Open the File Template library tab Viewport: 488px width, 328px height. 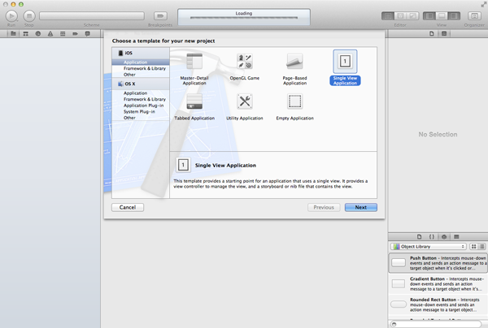tap(419, 237)
